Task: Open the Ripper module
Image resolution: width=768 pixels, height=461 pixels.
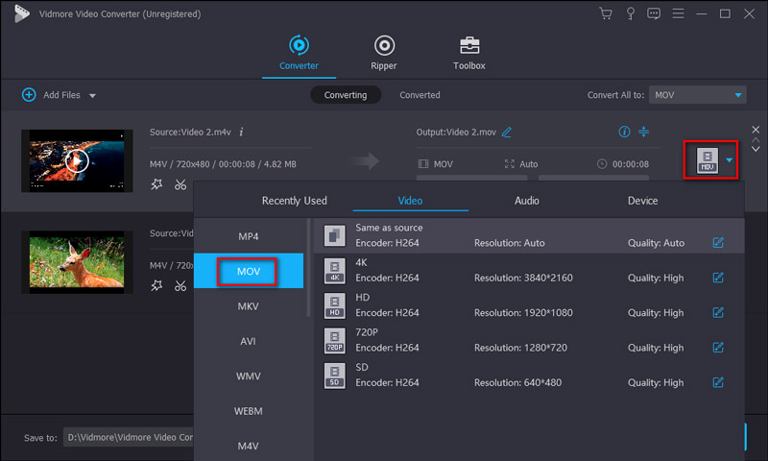Action: 384,52
